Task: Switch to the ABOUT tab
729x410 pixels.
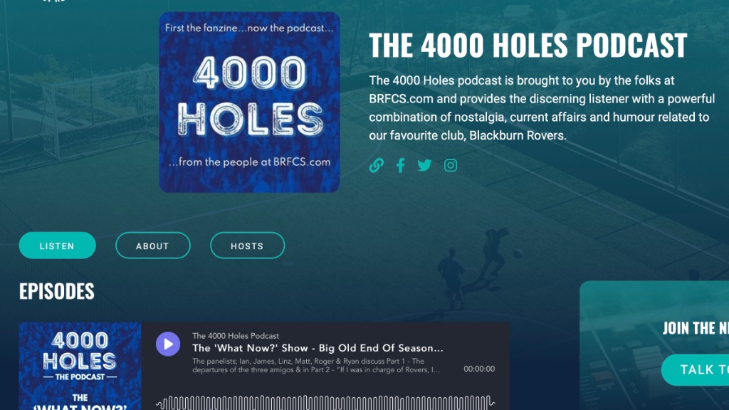Action: tap(152, 246)
